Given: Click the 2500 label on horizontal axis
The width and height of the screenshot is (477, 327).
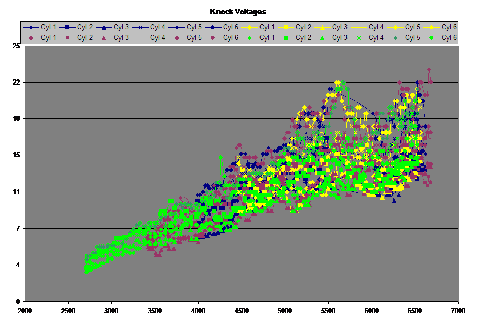Looking at the screenshot, I should click(x=68, y=311).
